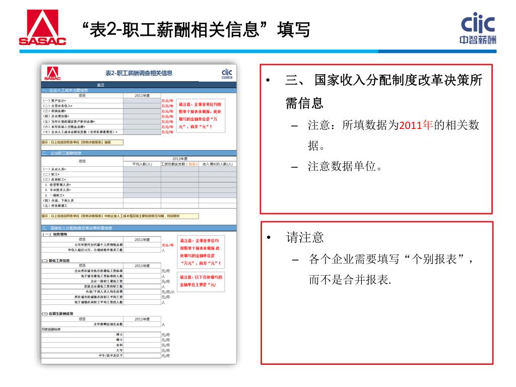
Task: Select the row label 3. 一般职工
Action: coord(54,196)
